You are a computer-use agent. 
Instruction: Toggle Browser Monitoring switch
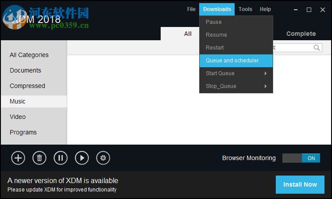[x=301, y=158]
